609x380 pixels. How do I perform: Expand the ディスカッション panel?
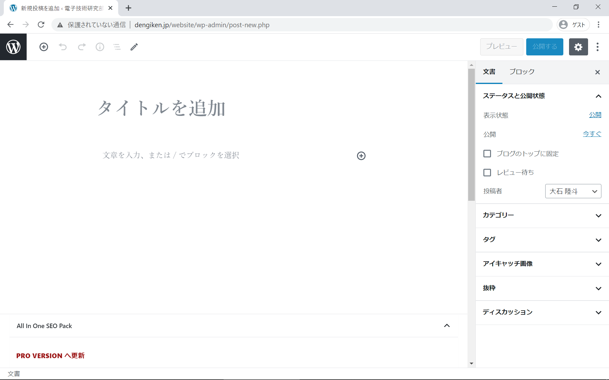point(542,312)
